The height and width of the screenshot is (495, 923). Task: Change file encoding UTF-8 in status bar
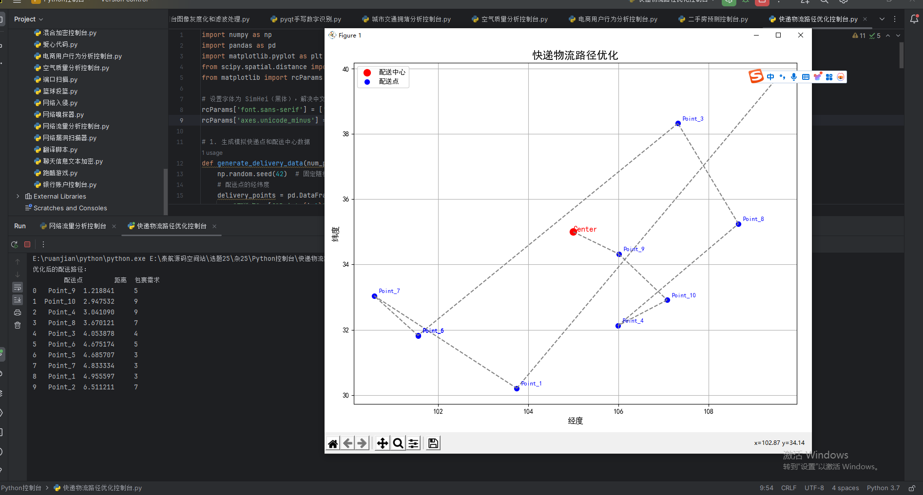tap(814, 488)
